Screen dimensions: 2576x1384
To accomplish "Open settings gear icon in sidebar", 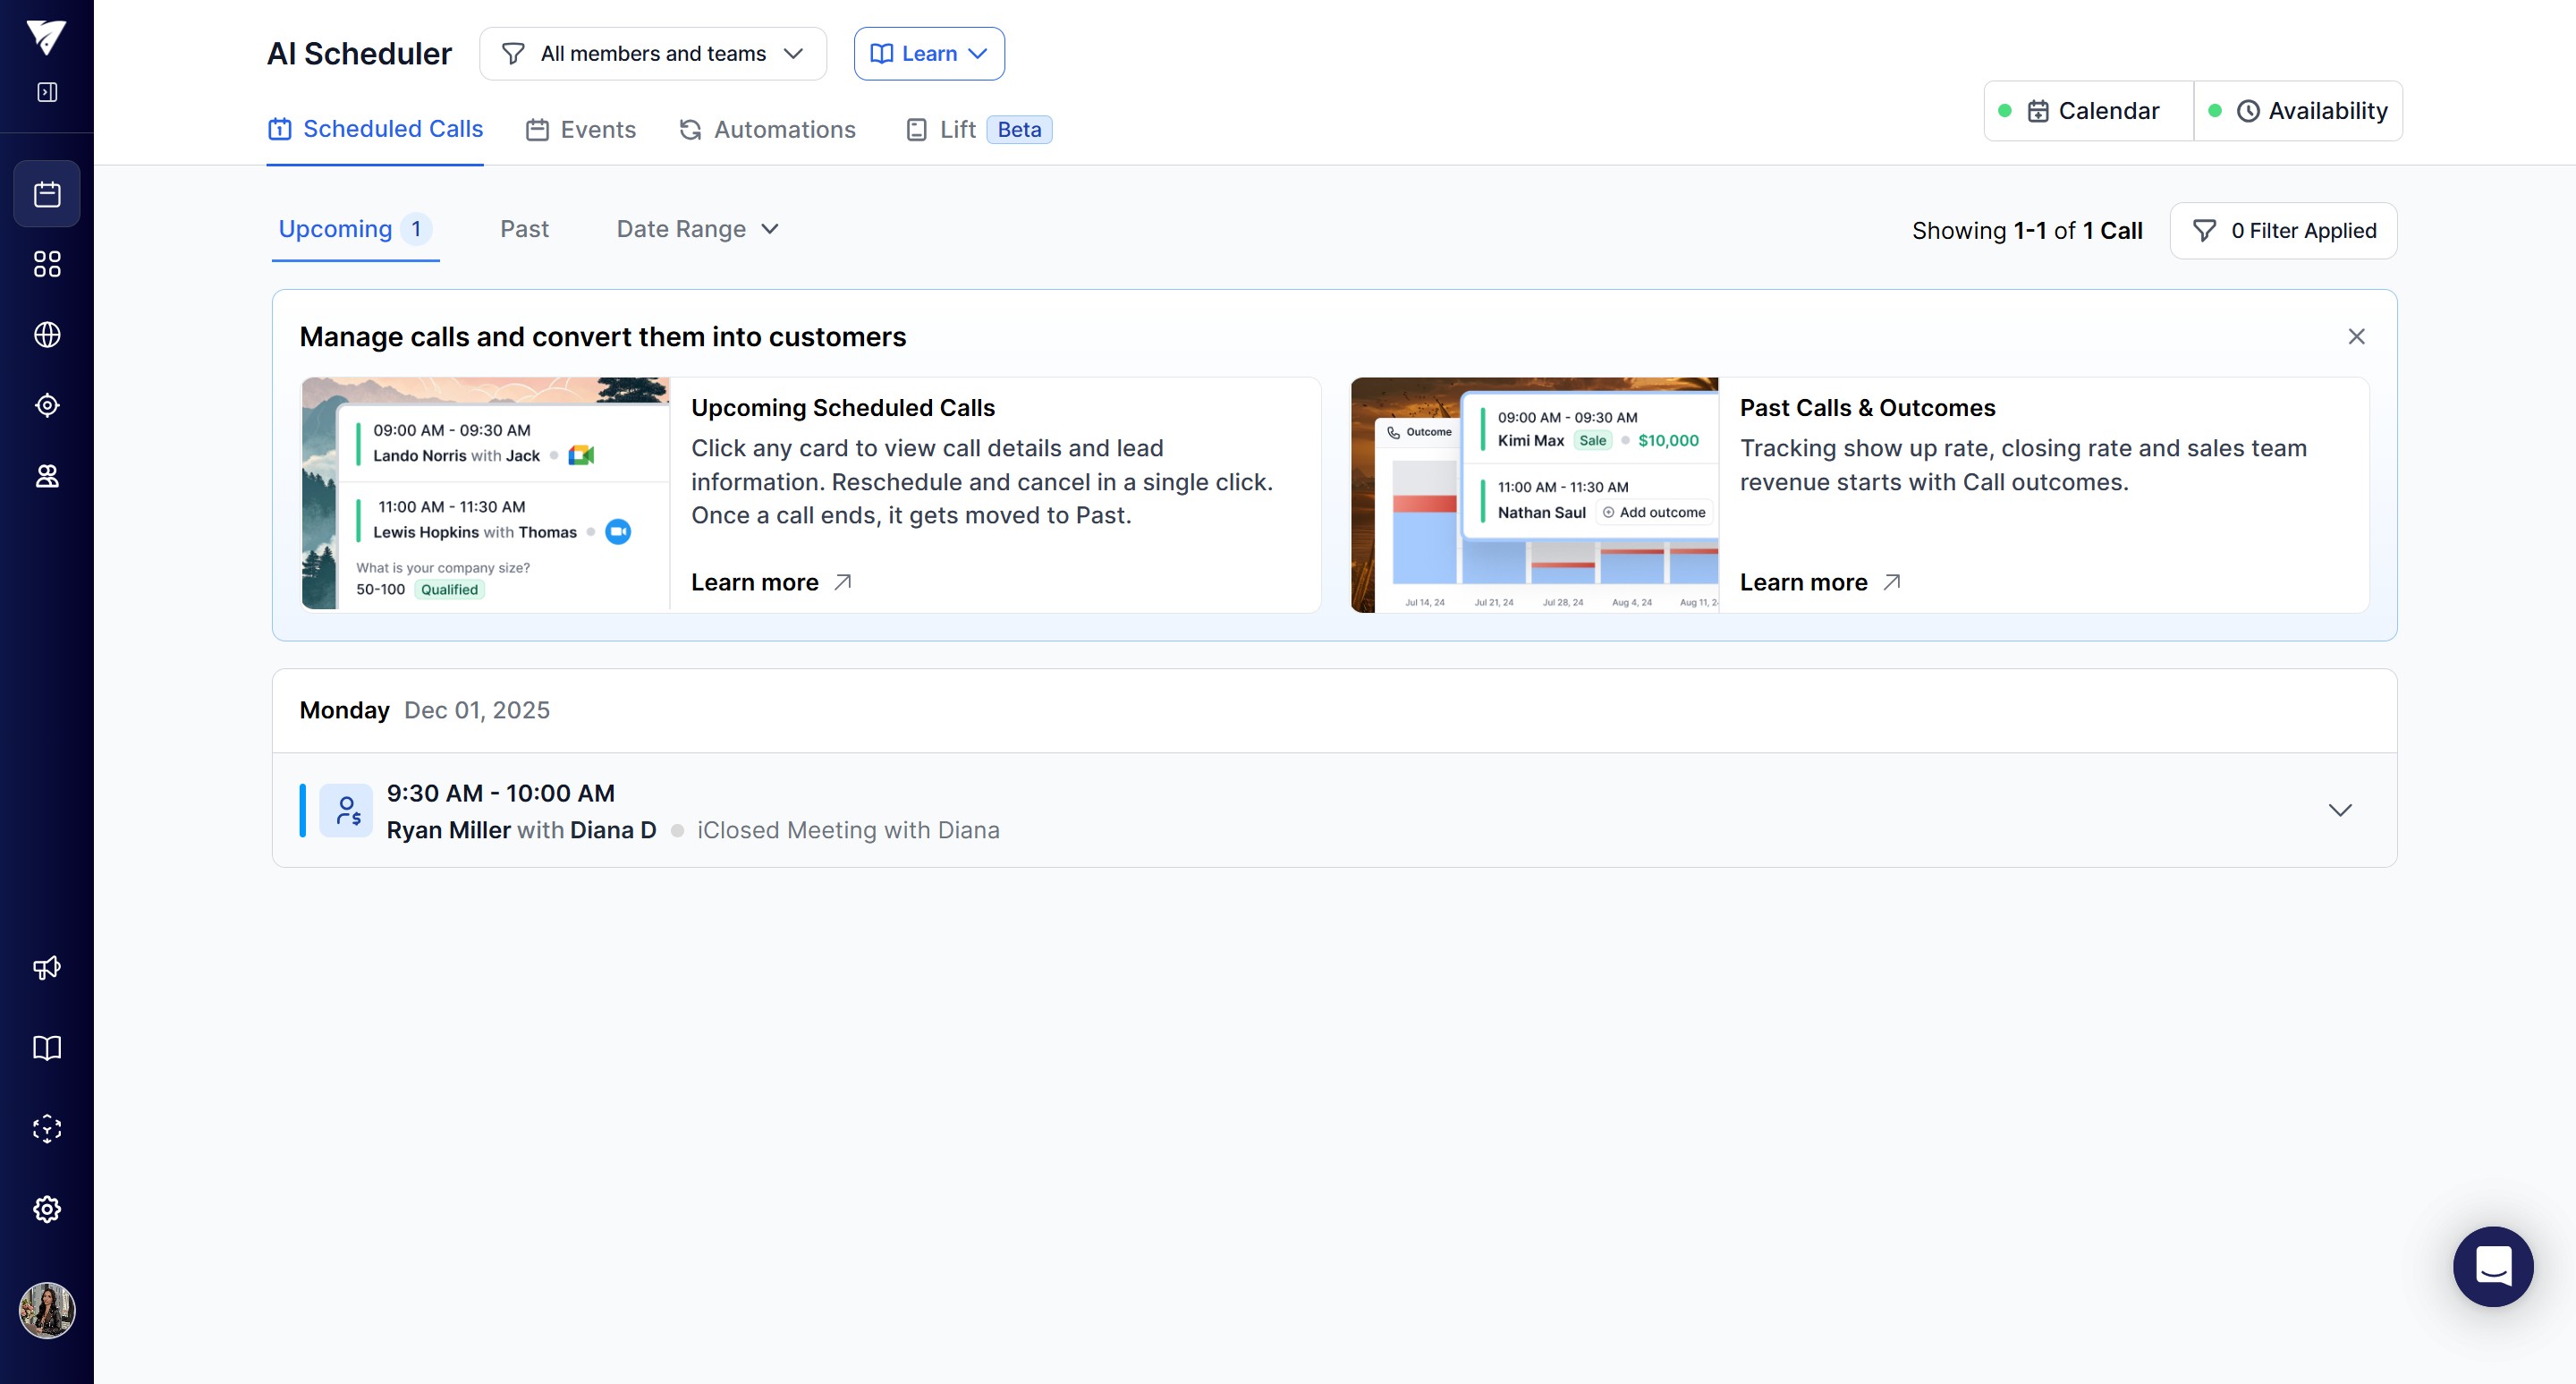I will point(47,1209).
